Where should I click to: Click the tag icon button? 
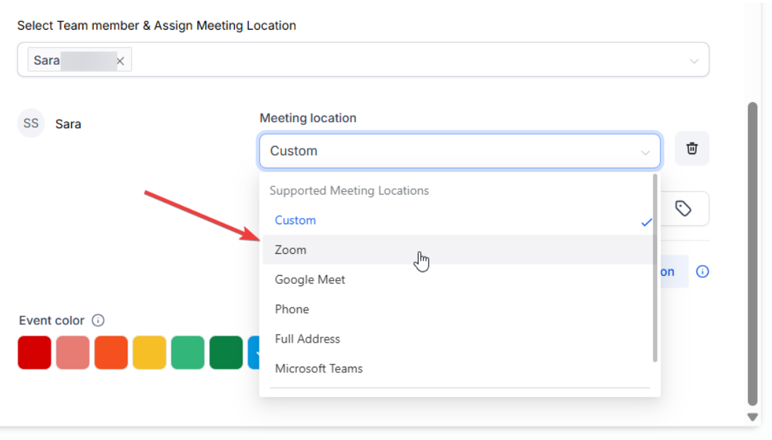[682, 209]
